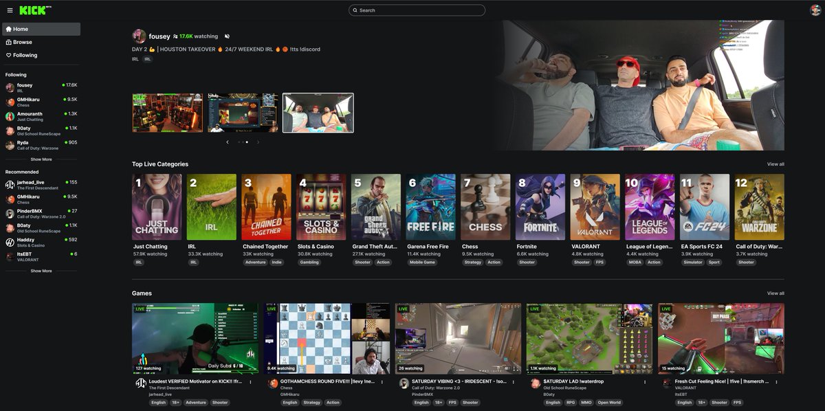The width and height of the screenshot is (825, 411).
Task: Open the EA Sports FC 24 card
Action: pos(705,207)
